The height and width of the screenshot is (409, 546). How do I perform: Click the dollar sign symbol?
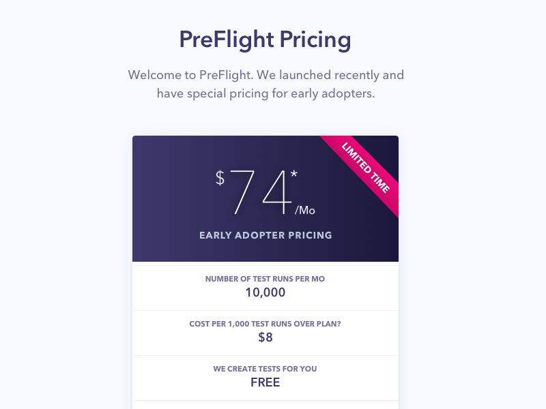pos(220,178)
